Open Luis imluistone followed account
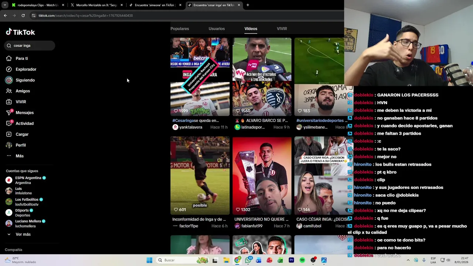This screenshot has width=473, height=266. click(x=19, y=191)
